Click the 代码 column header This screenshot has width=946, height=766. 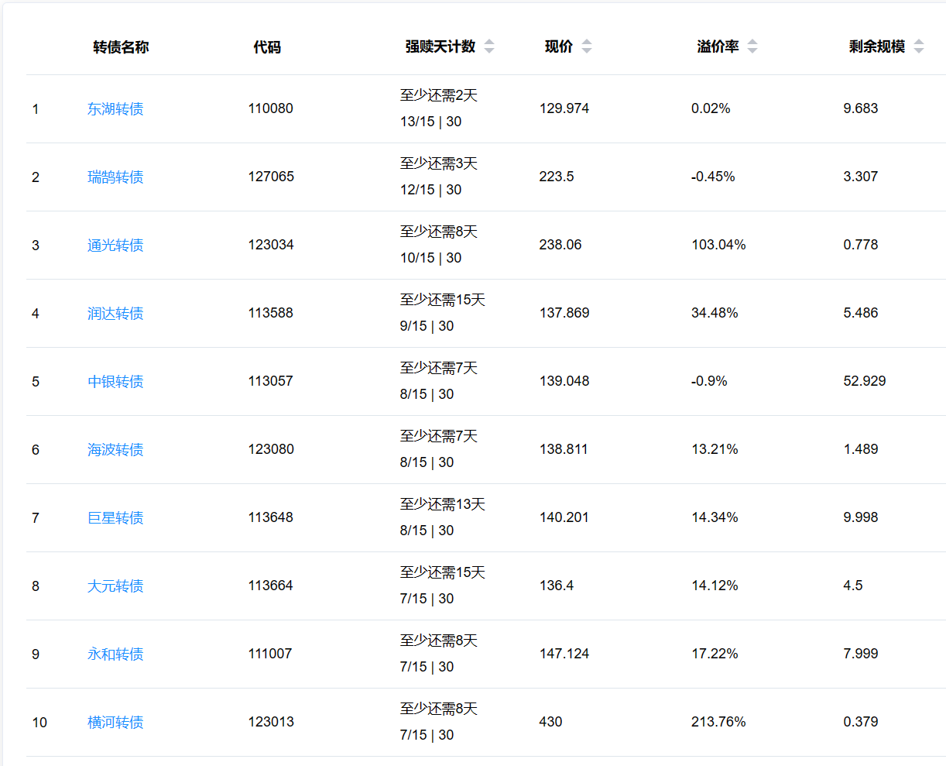267,47
